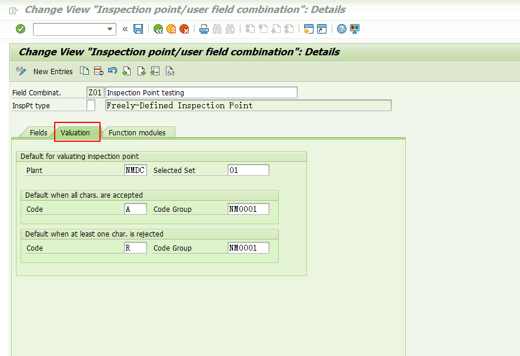Exit using the yellow Exit icon
This screenshot has width=520, height=356.
[171, 29]
